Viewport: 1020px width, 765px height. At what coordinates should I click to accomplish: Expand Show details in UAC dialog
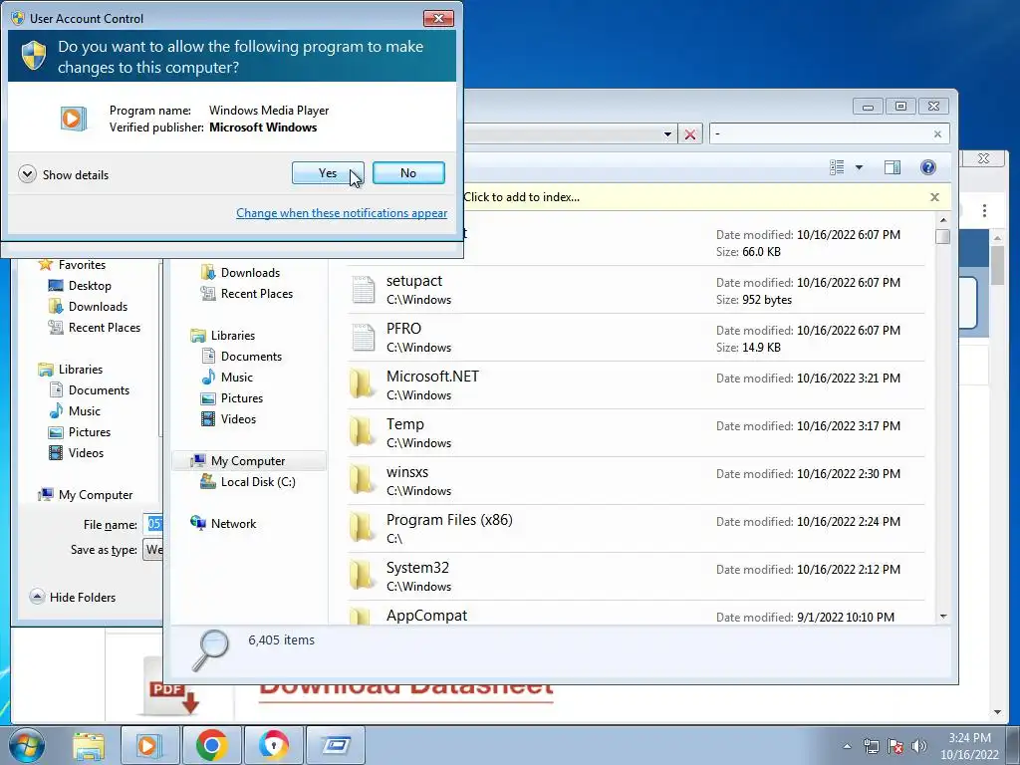point(64,174)
